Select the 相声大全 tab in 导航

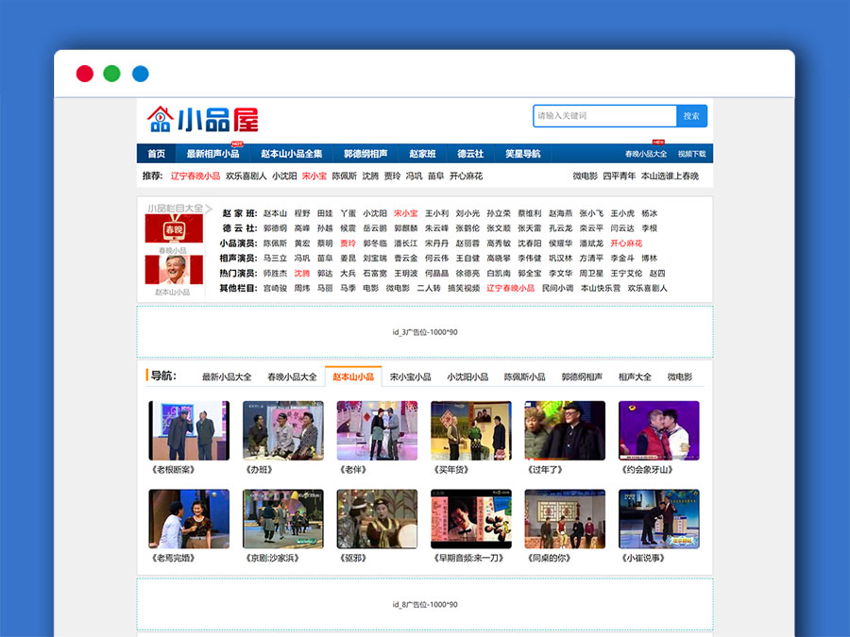[635, 377]
